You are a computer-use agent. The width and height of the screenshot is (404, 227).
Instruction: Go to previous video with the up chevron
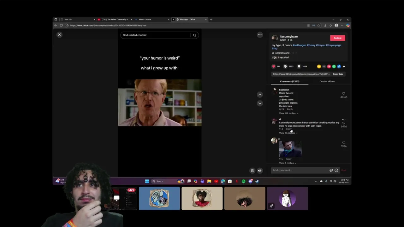tap(260, 94)
